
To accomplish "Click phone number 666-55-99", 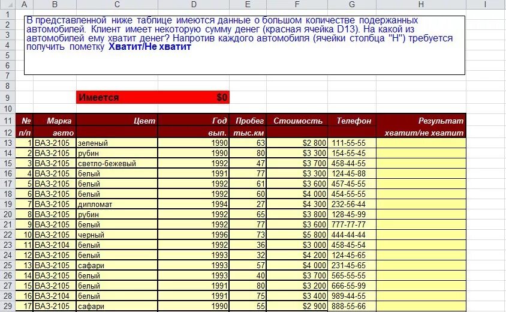I will click(352, 286).
